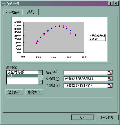Click the Yの値 range input field
The width and height of the screenshot is (120, 125).
(x=86, y=86)
